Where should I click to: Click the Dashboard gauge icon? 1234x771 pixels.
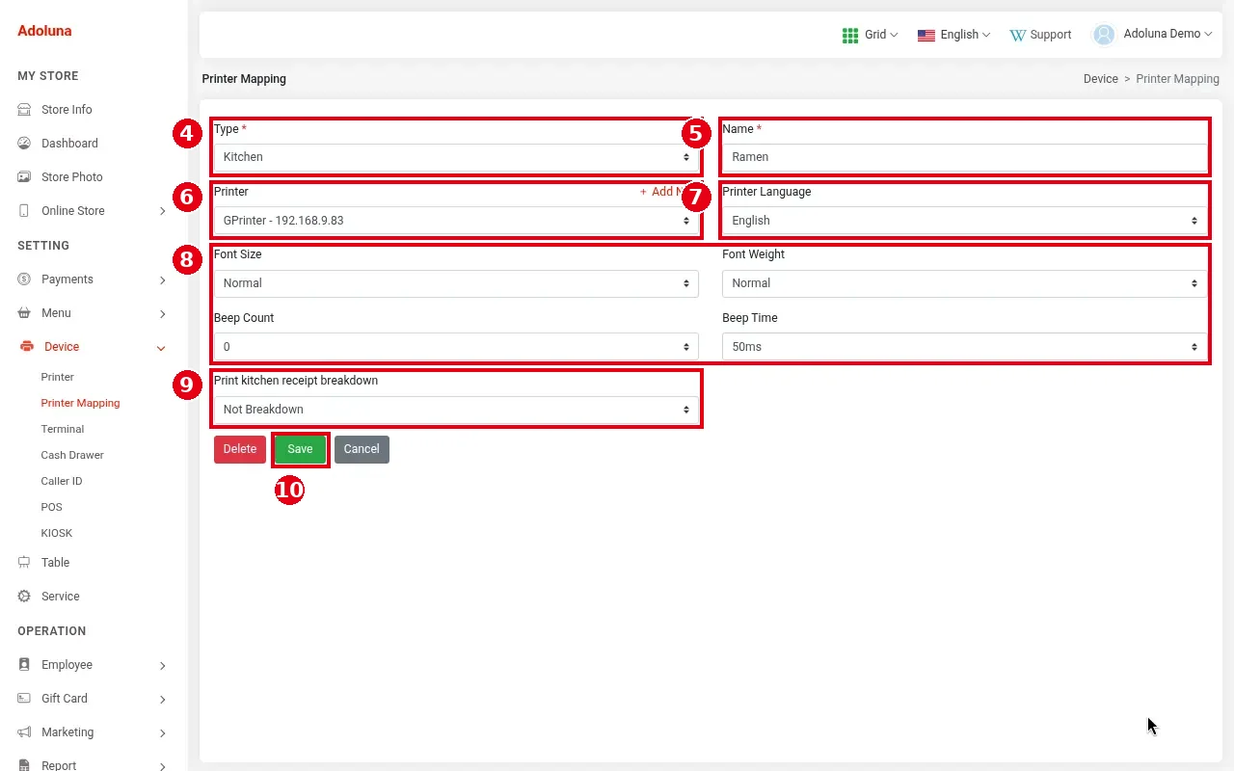click(x=24, y=144)
